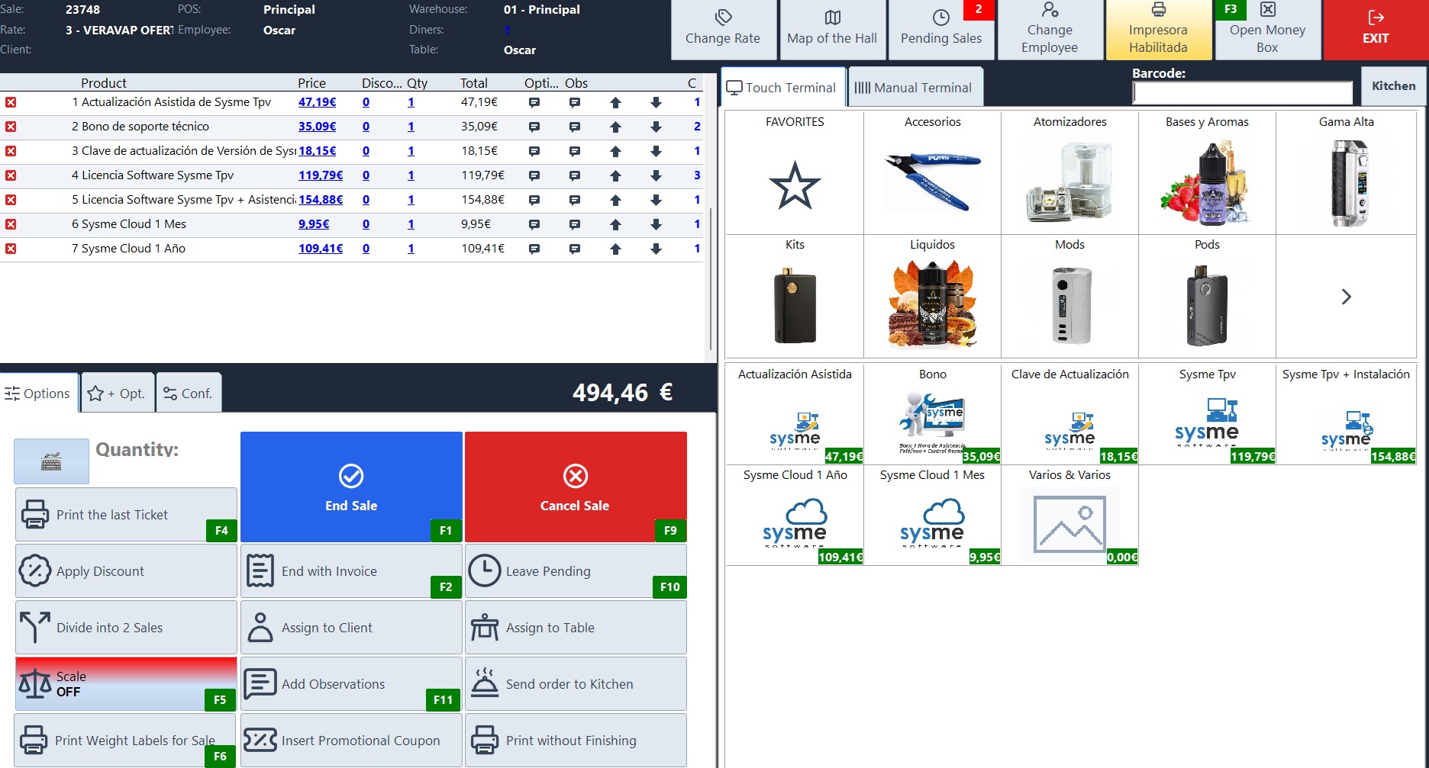1429x768 pixels.
Task: Switch to the Manual Terminal tab
Action: pyautogui.click(x=915, y=87)
